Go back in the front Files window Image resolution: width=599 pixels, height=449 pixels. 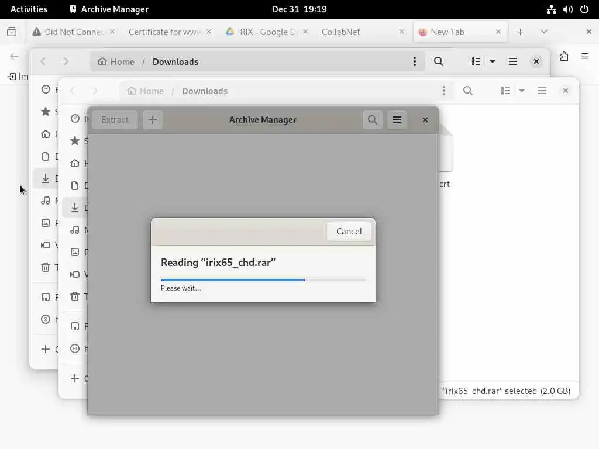72,91
